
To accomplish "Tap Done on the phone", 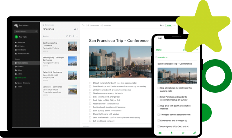I will (x=159, y=50).
